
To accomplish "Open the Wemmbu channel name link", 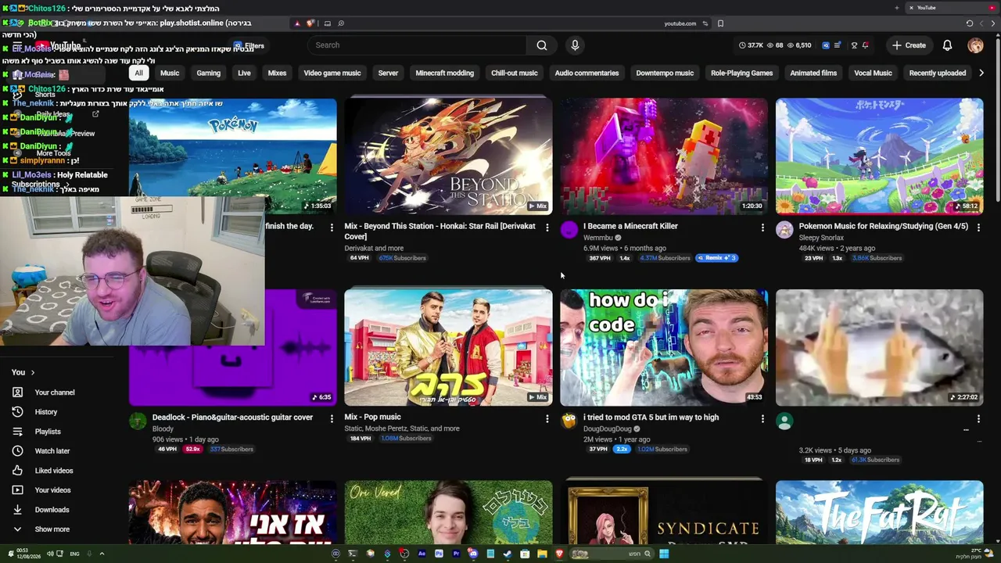I will point(598,238).
